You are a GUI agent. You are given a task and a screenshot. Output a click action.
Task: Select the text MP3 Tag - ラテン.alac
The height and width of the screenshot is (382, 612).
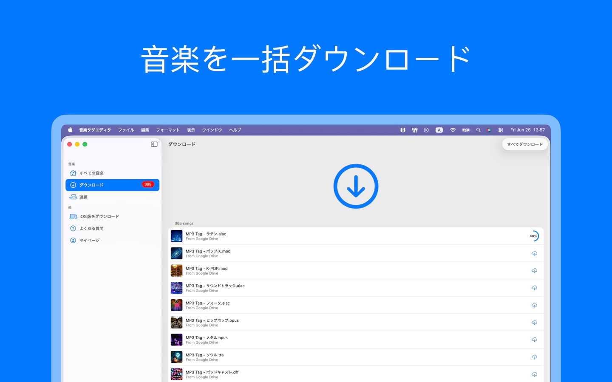pyautogui.click(x=206, y=234)
